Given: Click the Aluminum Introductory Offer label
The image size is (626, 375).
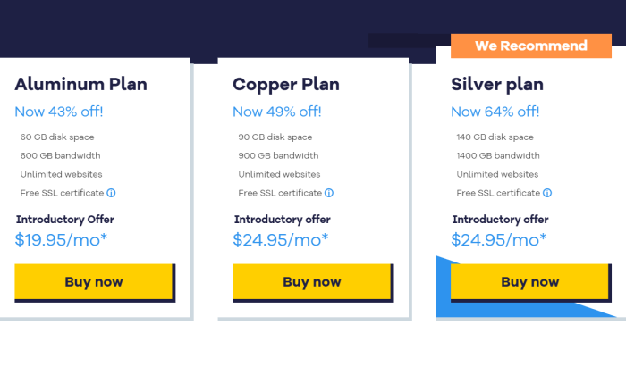Looking at the screenshot, I should [x=65, y=220].
